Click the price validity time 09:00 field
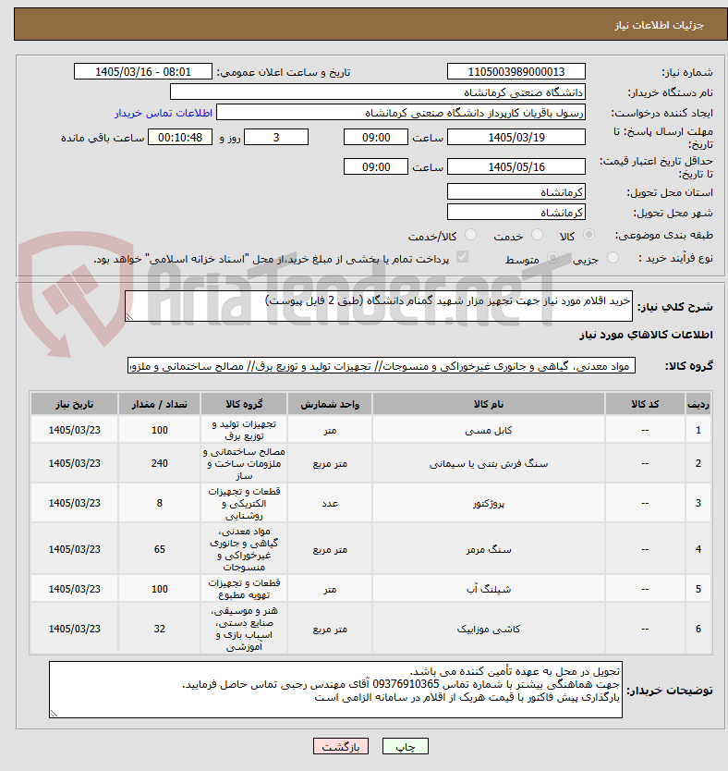Screen dimensions: 728x771 pyautogui.click(x=376, y=166)
